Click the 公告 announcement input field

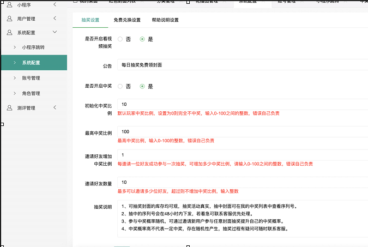(x=243, y=65)
